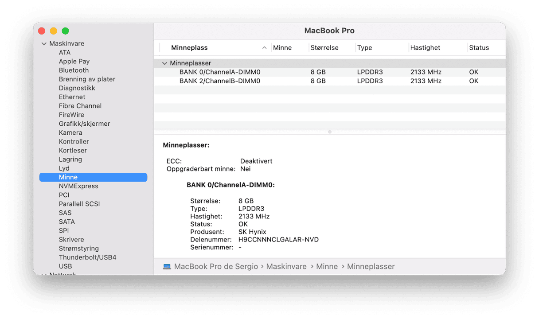This screenshot has height=319, width=539.
Task: Select Apple Pay in the sidebar
Action: (x=74, y=61)
